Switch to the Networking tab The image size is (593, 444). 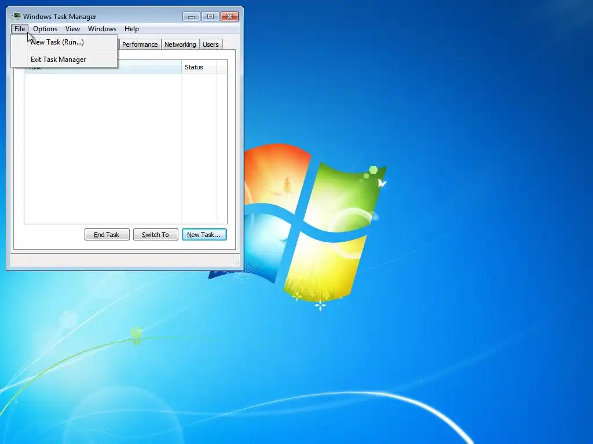tap(180, 45)
